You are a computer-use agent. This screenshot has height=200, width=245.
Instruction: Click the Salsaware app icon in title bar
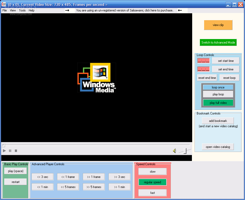pos(4,4)
